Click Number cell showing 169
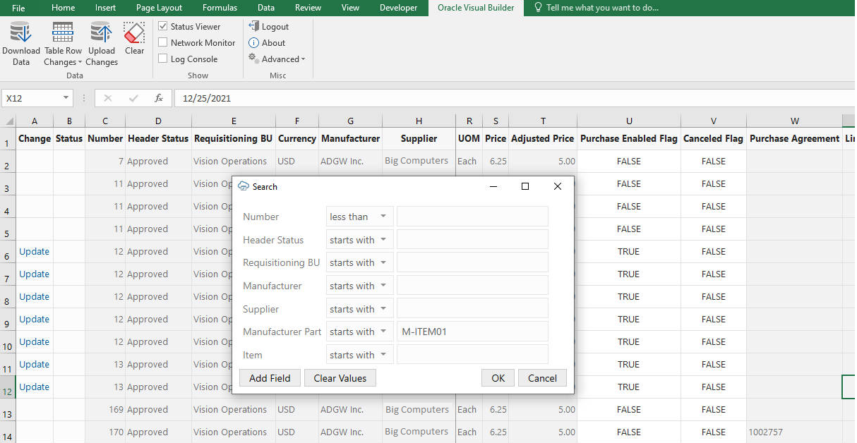This screenshot has width=857, height=443. (x=104, y=409)
